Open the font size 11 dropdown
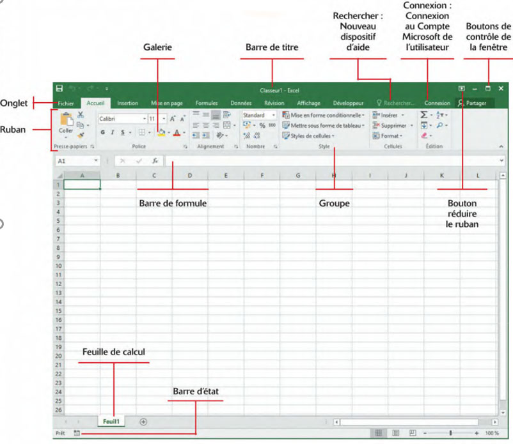The image size is (513, 444). click(164, 119)
